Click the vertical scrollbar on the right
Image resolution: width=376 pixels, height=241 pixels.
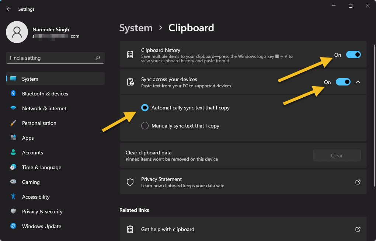point(374,116)
